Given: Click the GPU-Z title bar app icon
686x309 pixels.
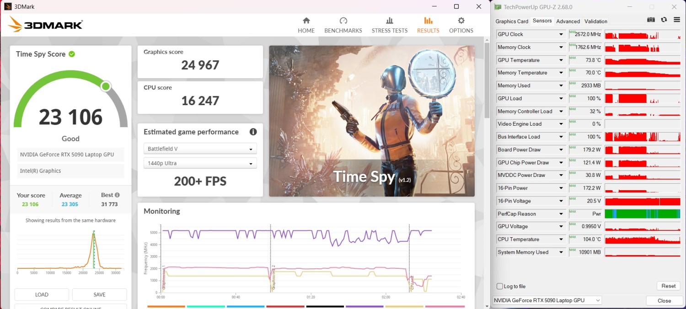Looking at the screenshot, I should (x=497, y=7).
